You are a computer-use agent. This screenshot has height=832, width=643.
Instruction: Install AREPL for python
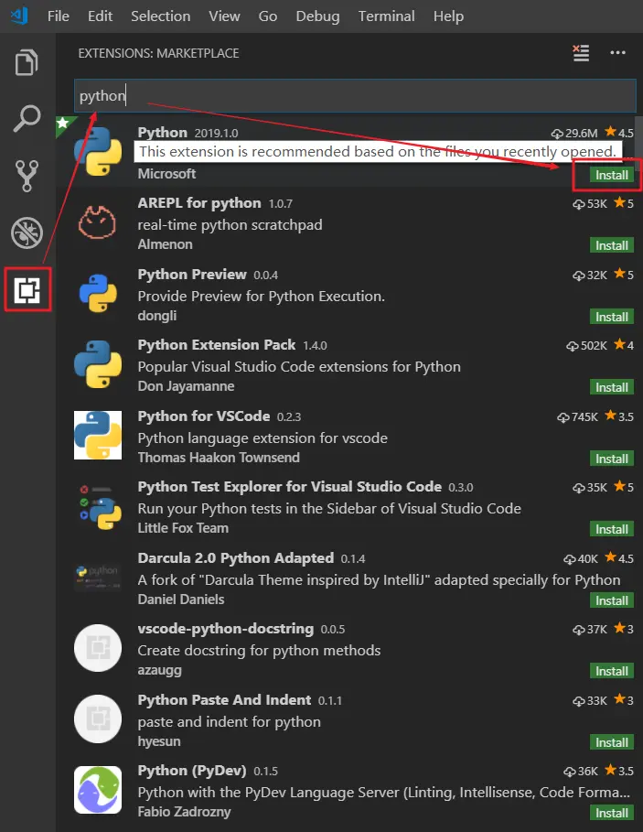[611, 245]
